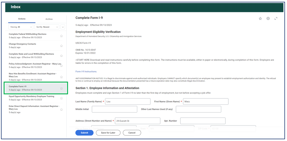Open the settings gear in task header
Viewport: 287px width, 141px height.
(x=268, y=18)
